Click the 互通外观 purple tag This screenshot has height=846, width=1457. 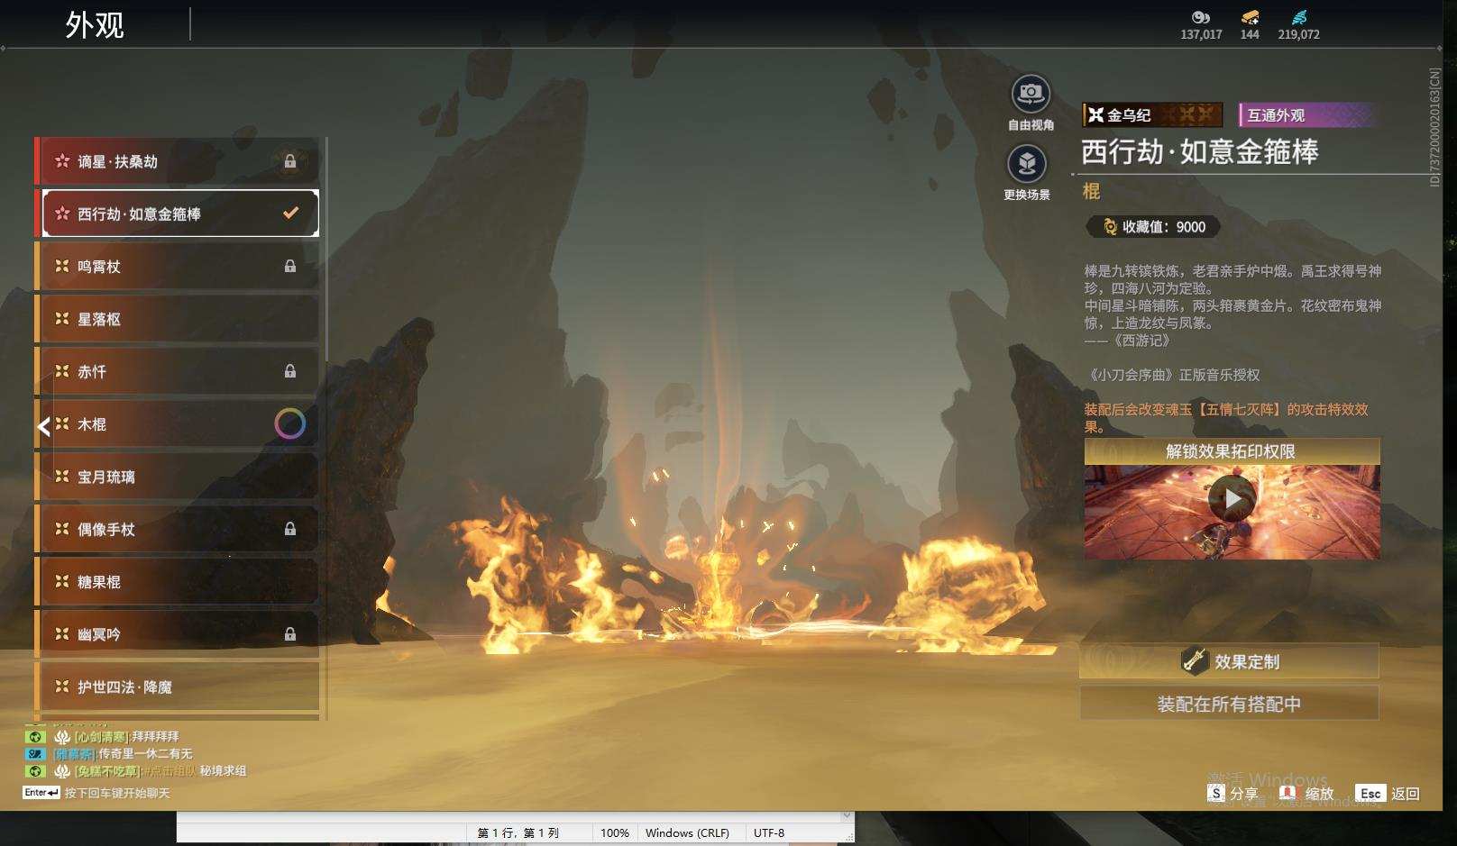[1306, 114]
